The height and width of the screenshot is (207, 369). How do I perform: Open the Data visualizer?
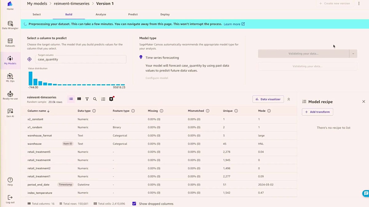[268, 99]
